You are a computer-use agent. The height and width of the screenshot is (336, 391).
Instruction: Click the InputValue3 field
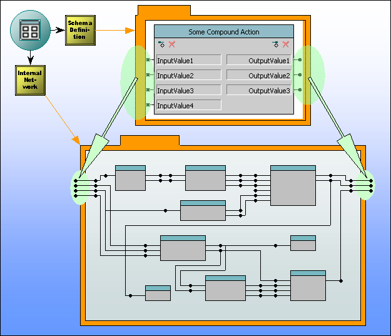point(188,90)
